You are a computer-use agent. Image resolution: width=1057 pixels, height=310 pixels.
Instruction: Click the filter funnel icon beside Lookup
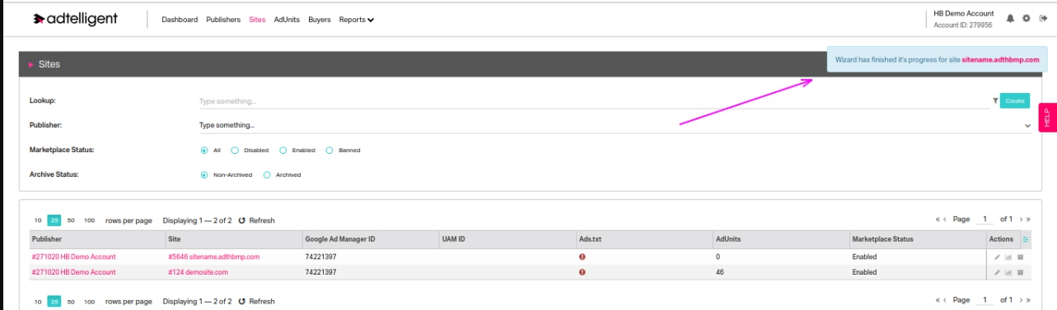[995, 101]
